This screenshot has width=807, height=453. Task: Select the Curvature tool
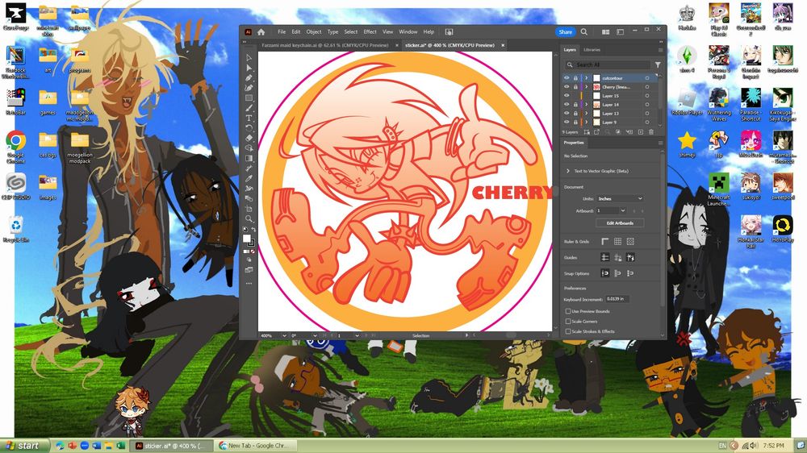pos(249,87)
